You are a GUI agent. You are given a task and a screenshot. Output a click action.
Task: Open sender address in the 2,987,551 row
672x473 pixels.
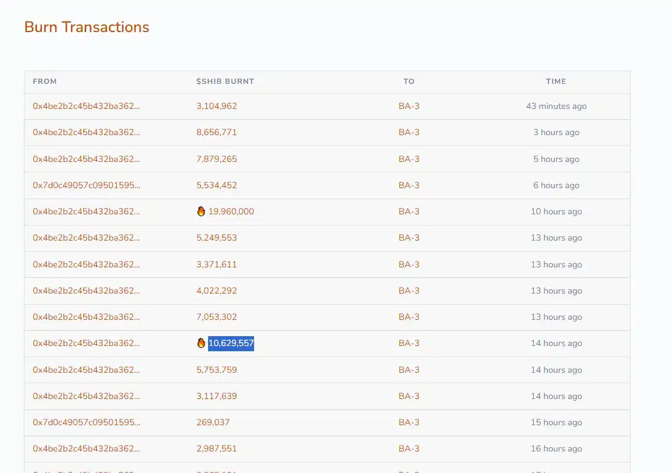tap(86, 449)
